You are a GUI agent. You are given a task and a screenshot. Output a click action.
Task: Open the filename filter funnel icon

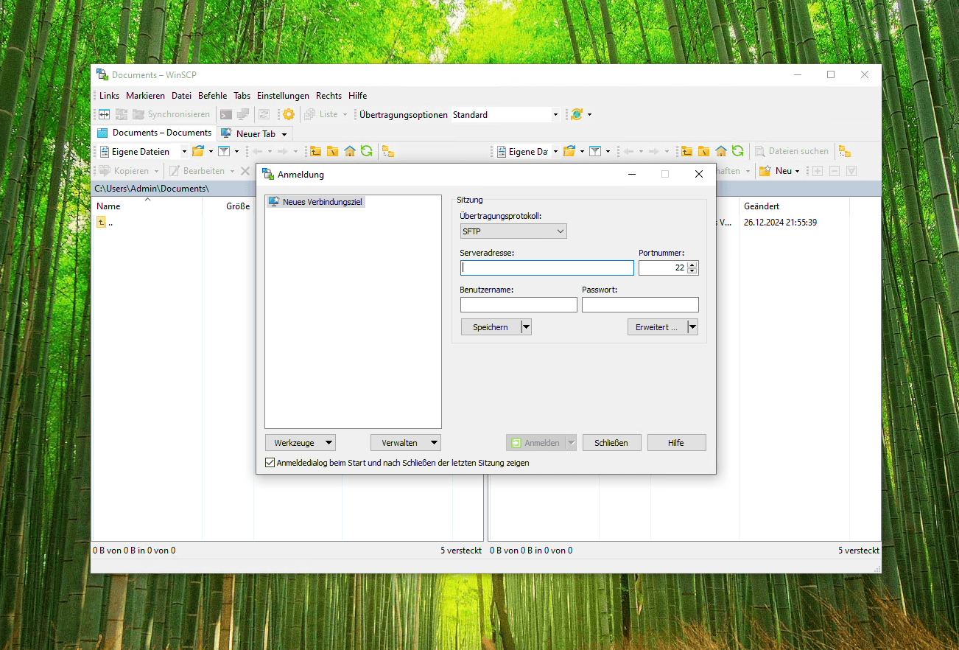[x=224, y=151]
